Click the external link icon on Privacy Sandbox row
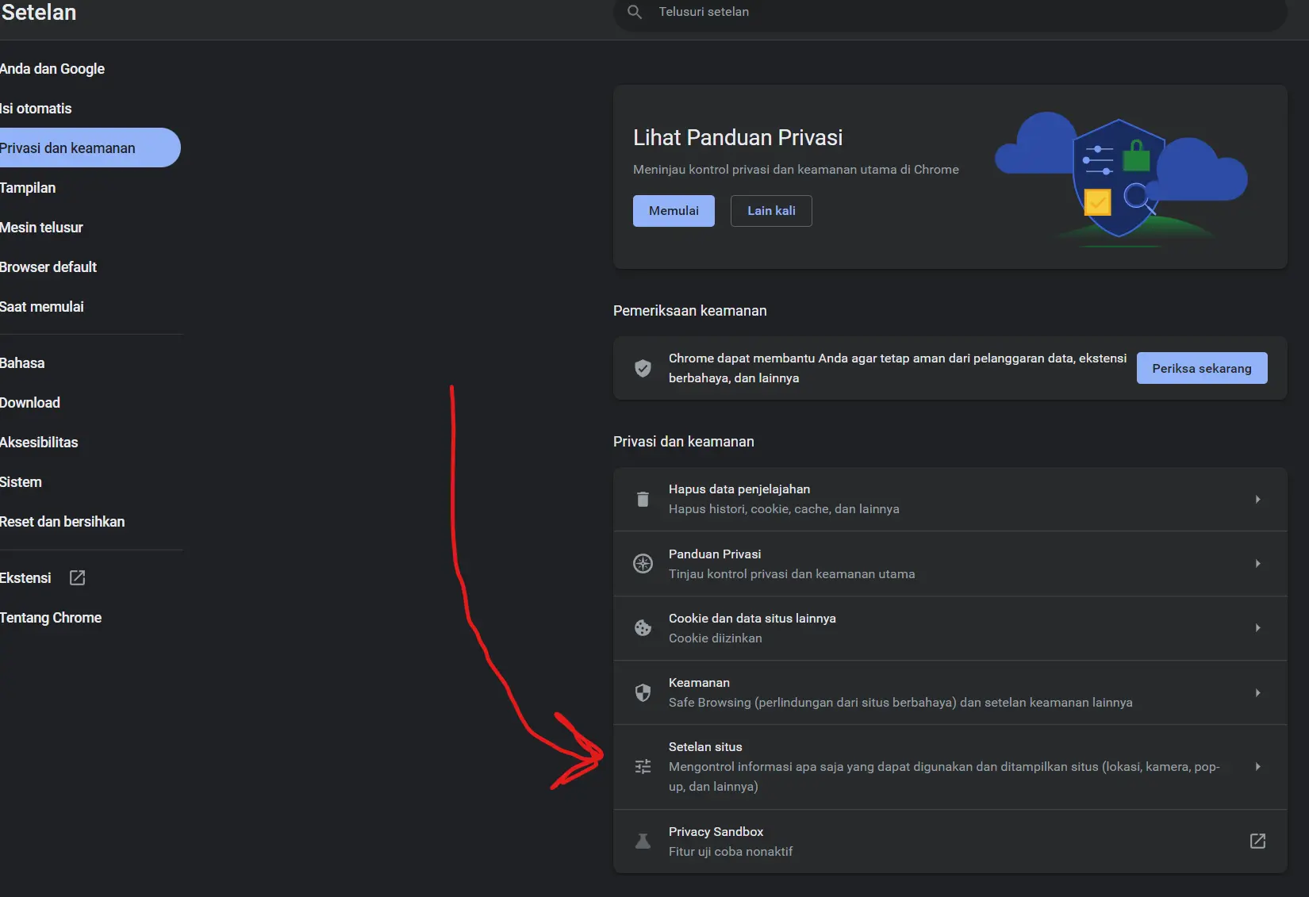The height and width of the screenshot is (897, 1309). [1257, 841]
